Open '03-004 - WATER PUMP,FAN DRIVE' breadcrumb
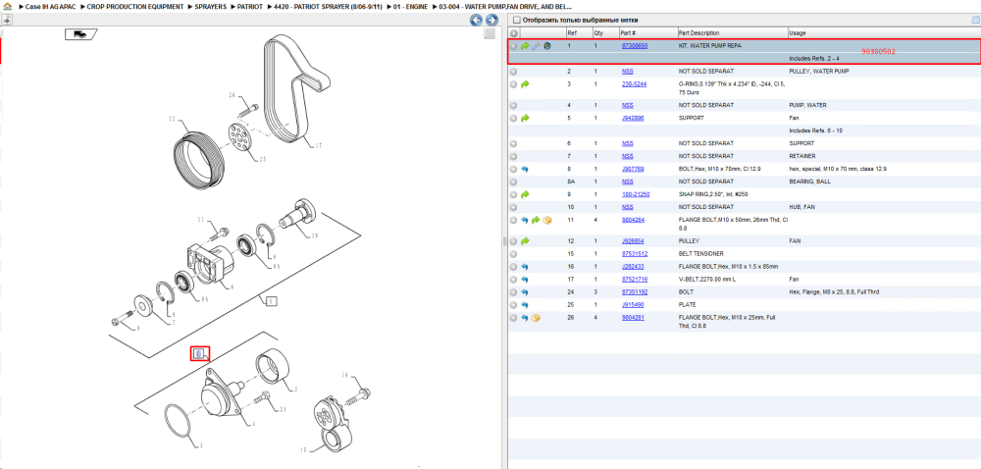Image resolution: width=981 pixels, height=469 pixels. click(506, 6)
